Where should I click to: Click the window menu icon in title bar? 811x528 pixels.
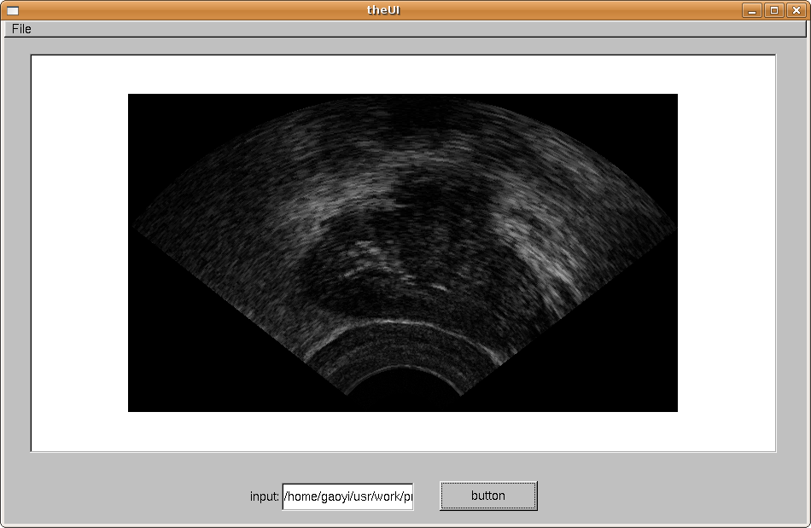pyautogui.click(x=12, y=10)
